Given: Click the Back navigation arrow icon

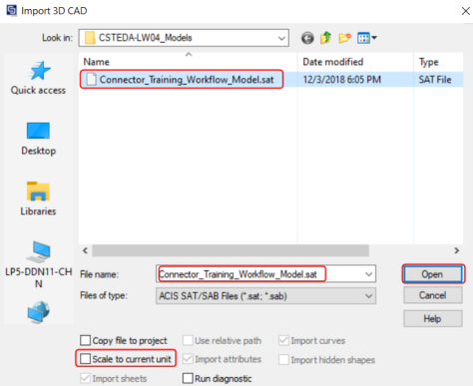Looking at the screenshot, I should [307, 38].
